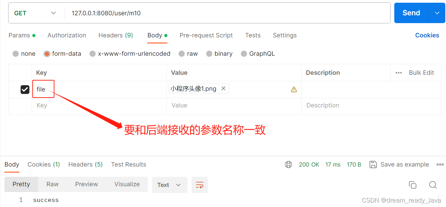Image resolution: width=446 pixels, height=207 pixels.
Task: Open the Cookies link
Action: [x=427, y=35]
